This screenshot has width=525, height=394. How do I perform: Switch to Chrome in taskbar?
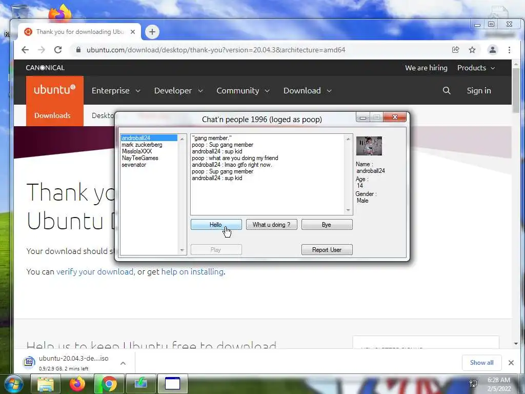109,384
